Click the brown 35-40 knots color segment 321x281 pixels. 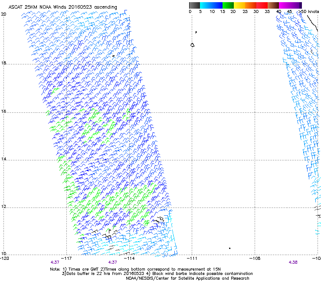tap(273, 5)
